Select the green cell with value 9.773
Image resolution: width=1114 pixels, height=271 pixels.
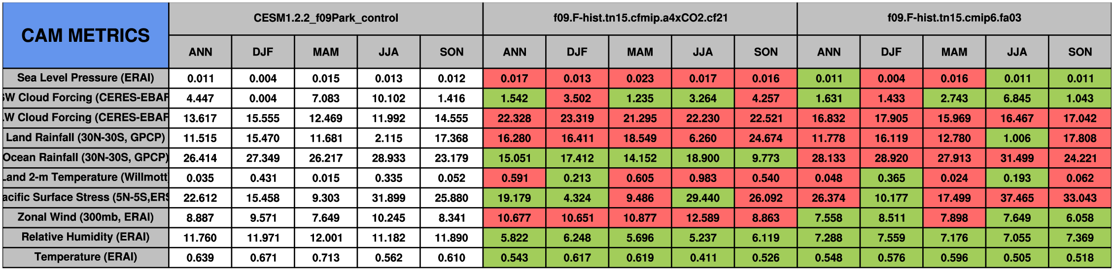coord(766,158)
